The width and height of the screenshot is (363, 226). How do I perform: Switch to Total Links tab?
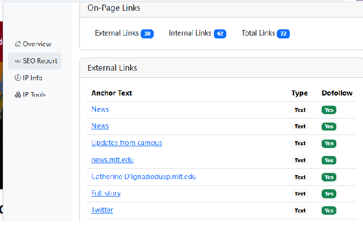point(265,33)
